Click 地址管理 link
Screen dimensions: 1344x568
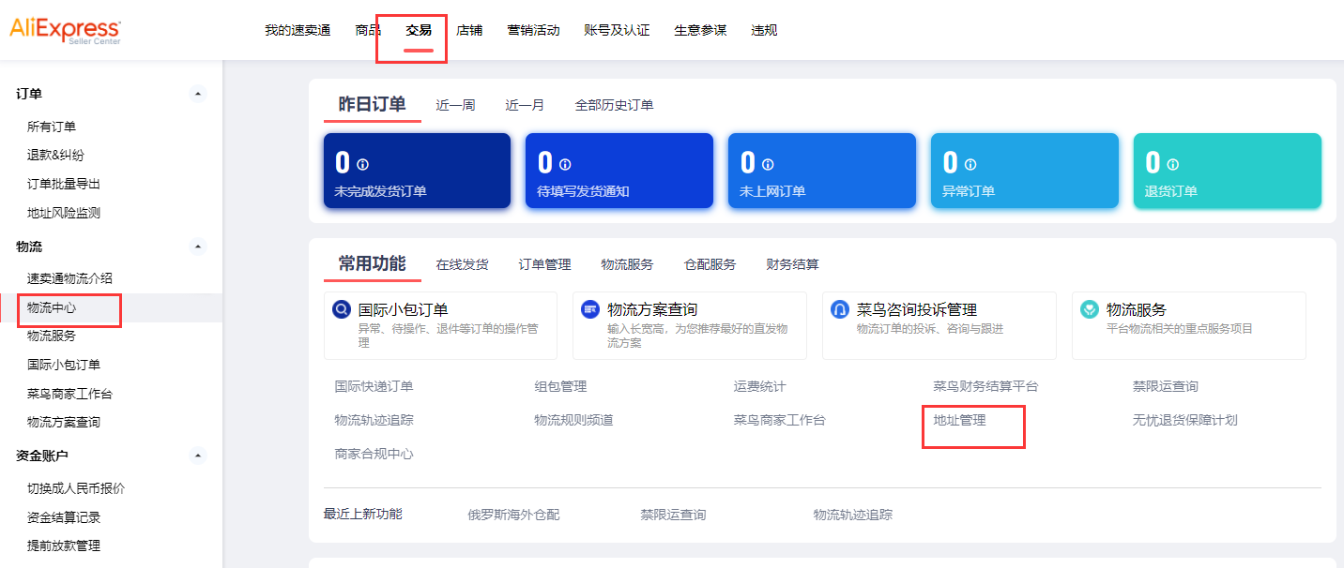pos(959,420)
